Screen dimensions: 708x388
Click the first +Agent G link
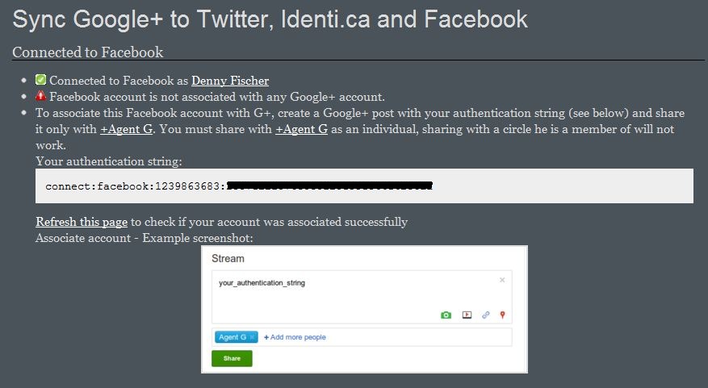[127, 129]
